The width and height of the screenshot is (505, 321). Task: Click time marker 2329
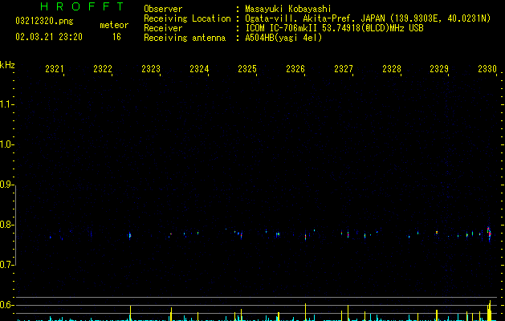[439, 69]
